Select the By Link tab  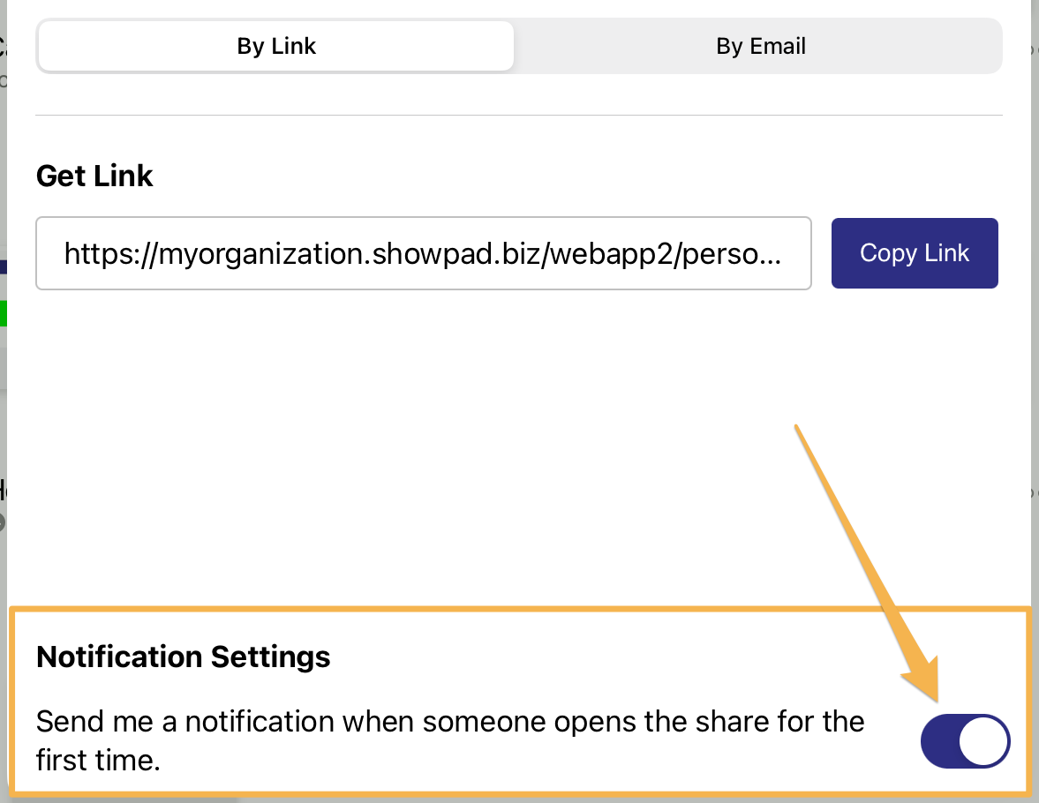[275, 46]
